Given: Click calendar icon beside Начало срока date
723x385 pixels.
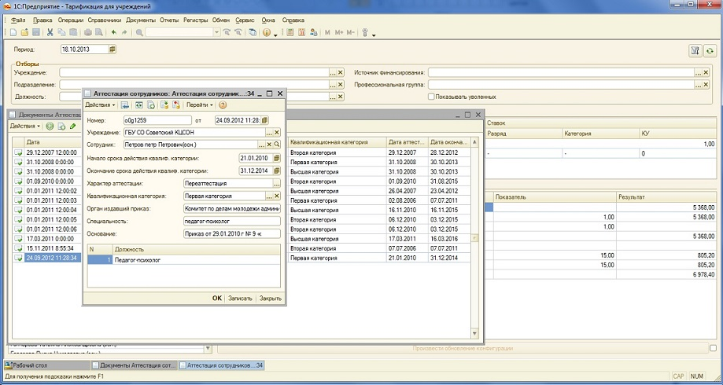Looking at the screenshot, I should 276,158.
